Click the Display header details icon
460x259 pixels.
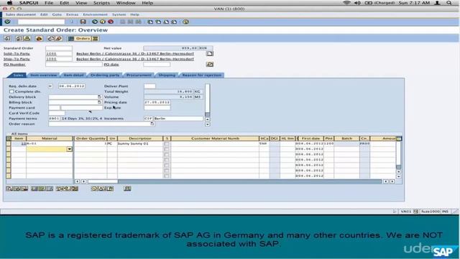(19, 38)
